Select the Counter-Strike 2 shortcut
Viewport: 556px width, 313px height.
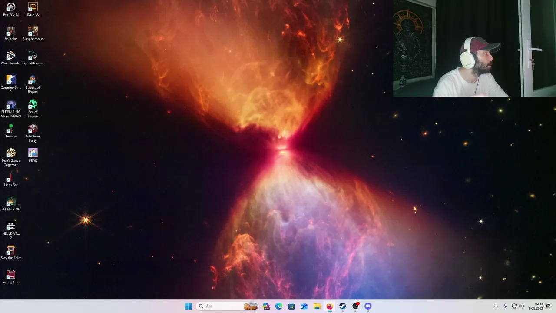point(11,84)
